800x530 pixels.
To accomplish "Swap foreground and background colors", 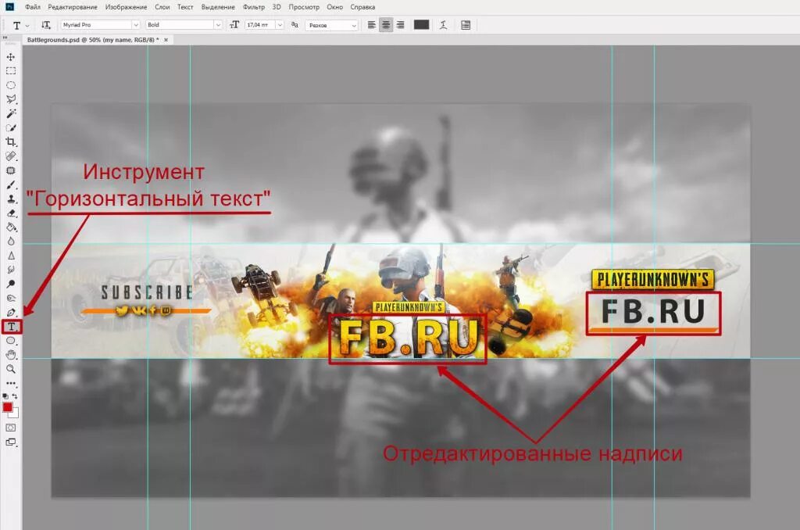I will click(x=16, y=396).
